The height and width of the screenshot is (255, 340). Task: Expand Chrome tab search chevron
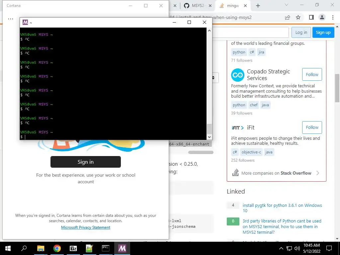click(x=287, y=5)
